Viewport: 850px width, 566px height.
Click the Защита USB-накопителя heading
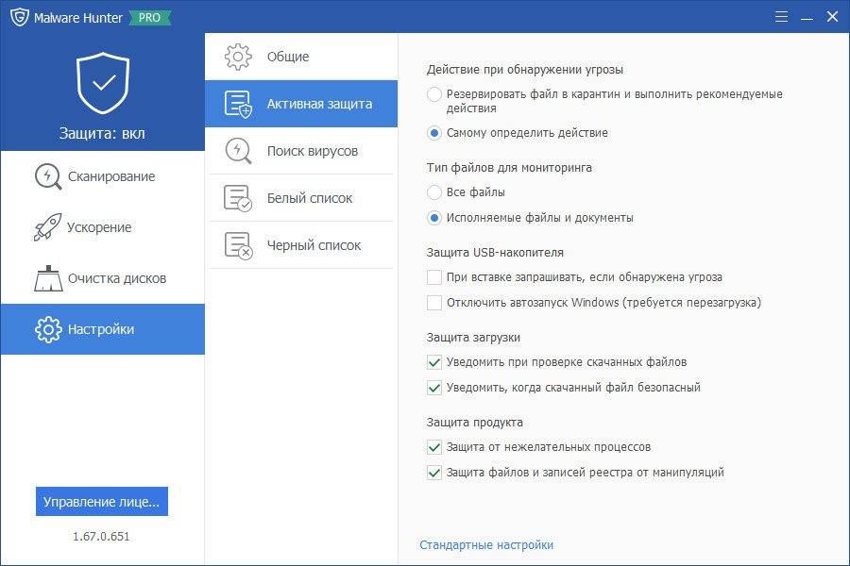pos(495,253)
